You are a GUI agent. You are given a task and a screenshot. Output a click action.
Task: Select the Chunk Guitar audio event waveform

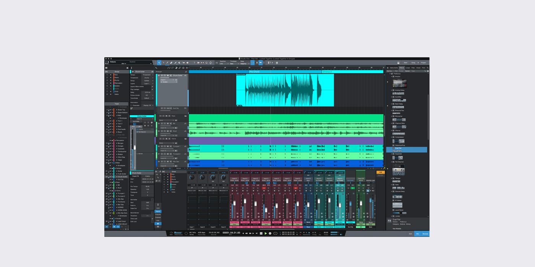pos(285,90)
